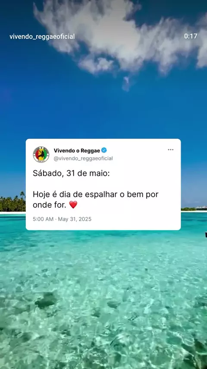
Task: Click the white sand strip on left shore
Action: tap(13, 213)
